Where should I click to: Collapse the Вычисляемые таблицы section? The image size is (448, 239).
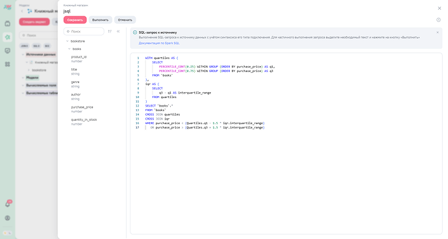[x=23, y=93]
